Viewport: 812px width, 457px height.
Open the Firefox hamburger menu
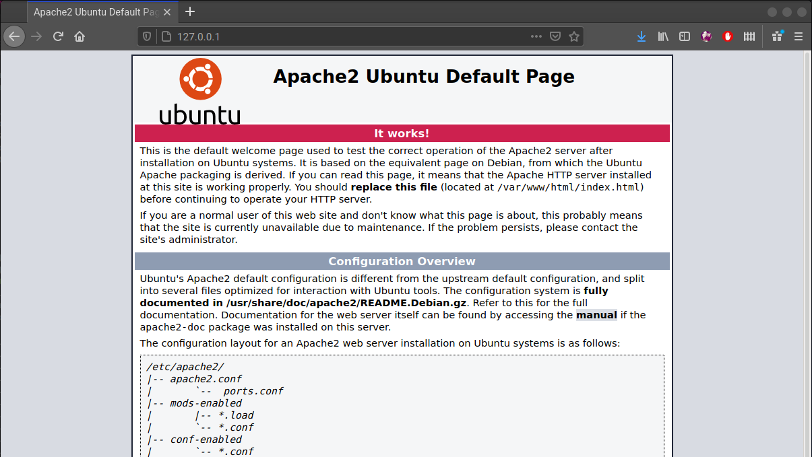pos(799,36)
